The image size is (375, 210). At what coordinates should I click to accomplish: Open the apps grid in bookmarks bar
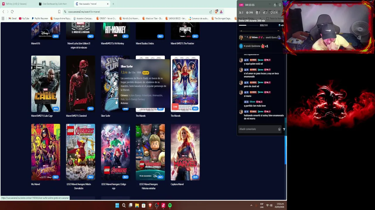tap(3, 18)
